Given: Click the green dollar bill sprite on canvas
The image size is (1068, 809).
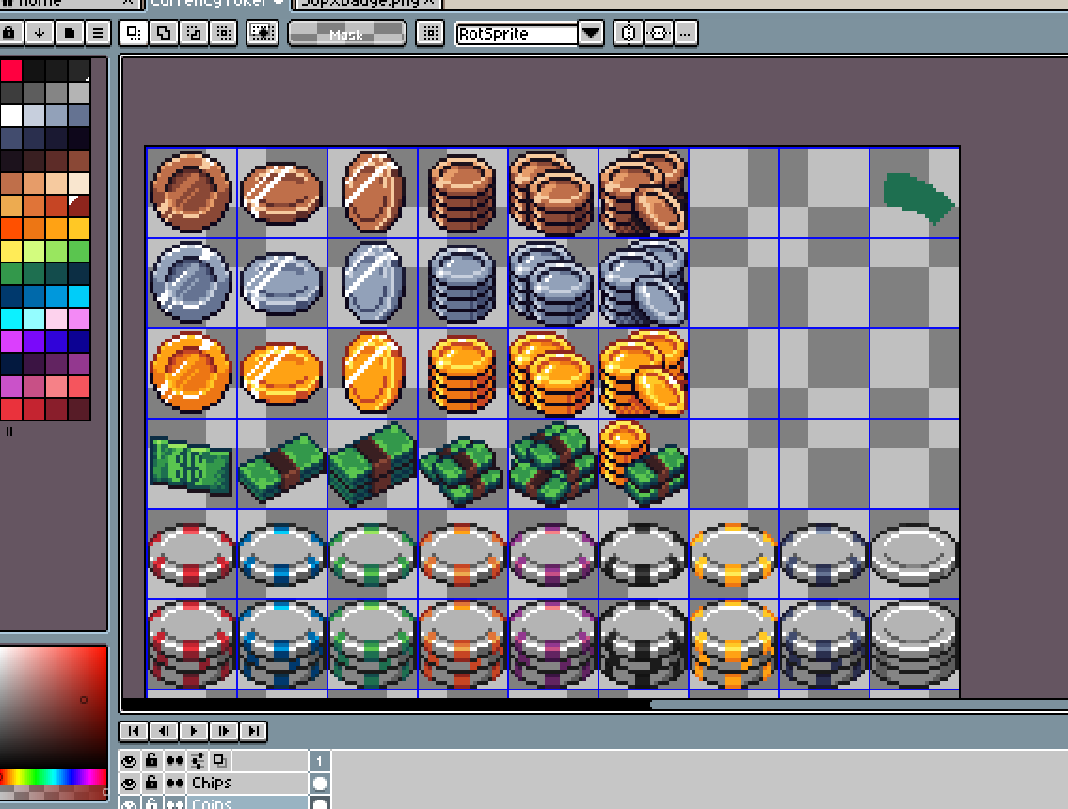Looking at the screenshot, I should (x=191, y=467).
